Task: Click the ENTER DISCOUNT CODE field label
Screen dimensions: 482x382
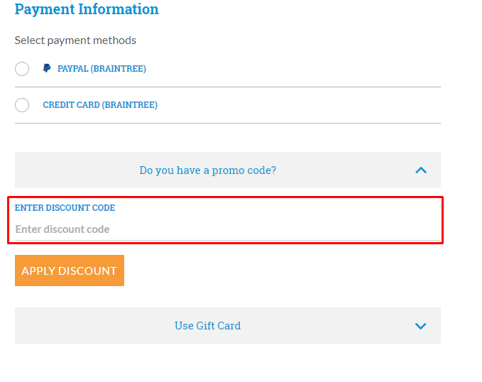Action: 65,208
